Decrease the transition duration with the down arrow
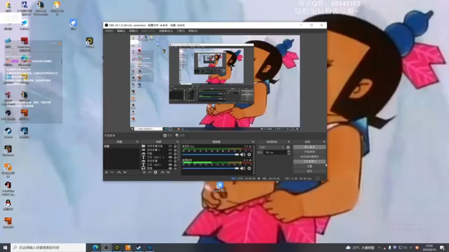 coord(288,153)
